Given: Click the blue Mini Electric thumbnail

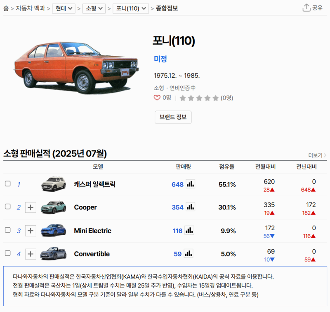Looking at the screenshot, I should click(54, 230).
